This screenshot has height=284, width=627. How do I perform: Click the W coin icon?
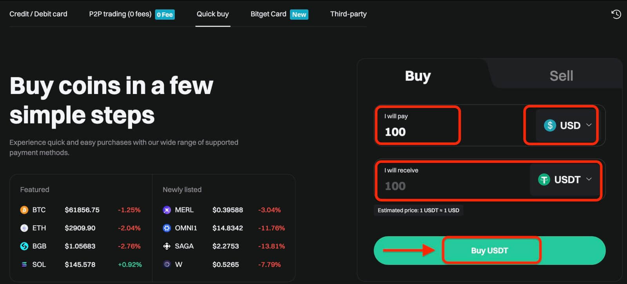coord(167,264)
